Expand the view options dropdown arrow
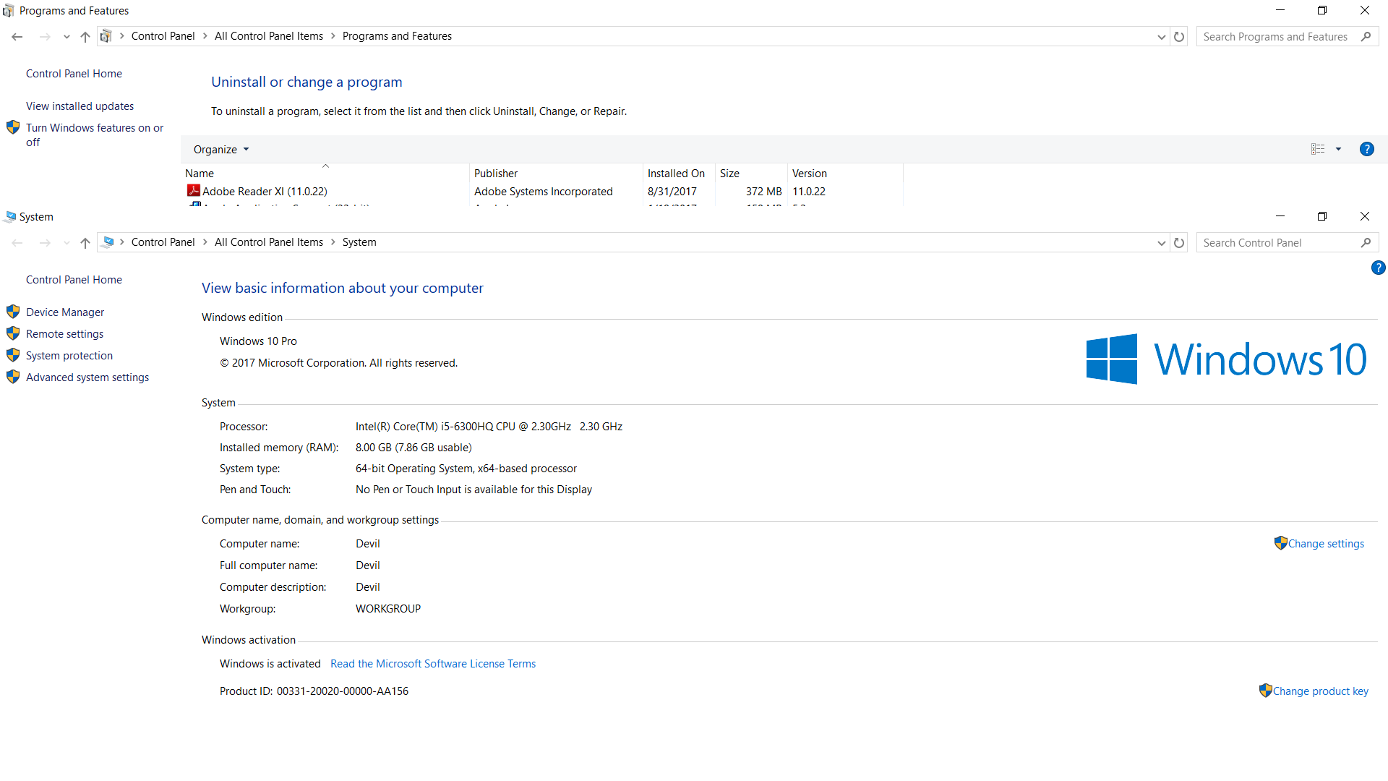This screenshot has width=1388, height=781. 1338,149
